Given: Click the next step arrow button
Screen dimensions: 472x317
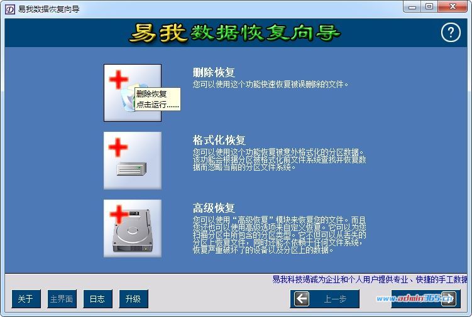Looking at the screenshot, I should (426, 299).
